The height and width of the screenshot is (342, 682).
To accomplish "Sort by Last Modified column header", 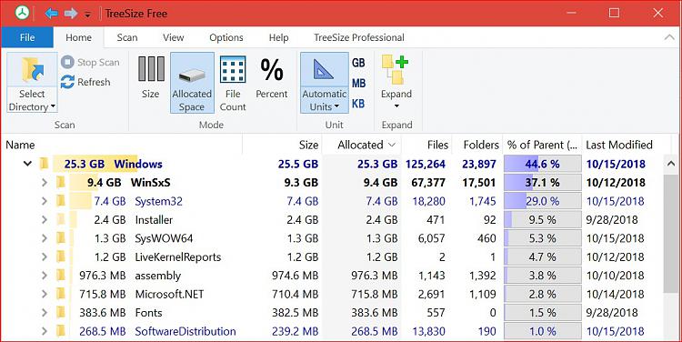I will coord(627,145).
